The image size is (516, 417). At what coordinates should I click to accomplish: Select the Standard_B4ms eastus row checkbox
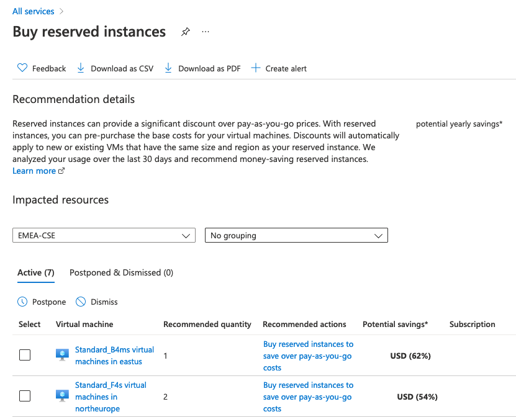(x=25, y=355)
